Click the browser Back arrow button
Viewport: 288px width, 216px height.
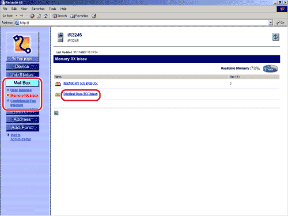tap(7, 16)
